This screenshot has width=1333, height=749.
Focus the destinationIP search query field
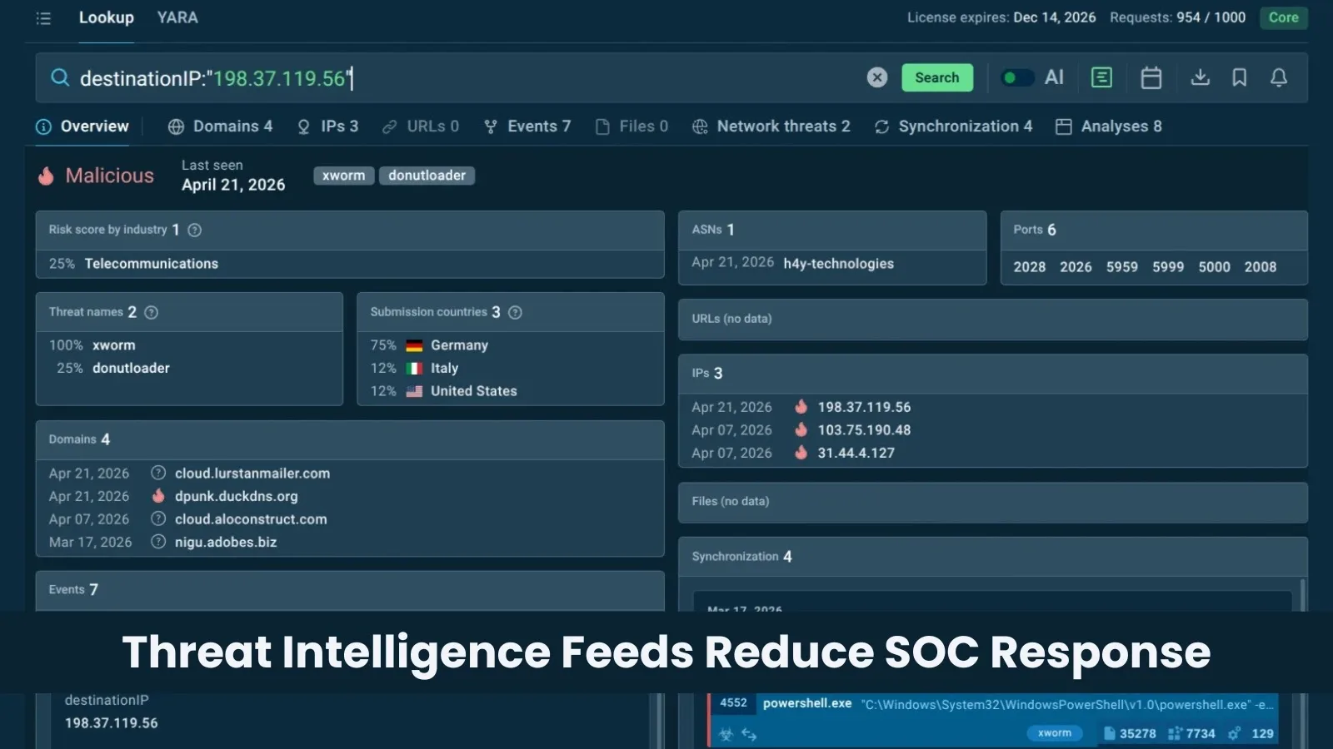point(467,78)
